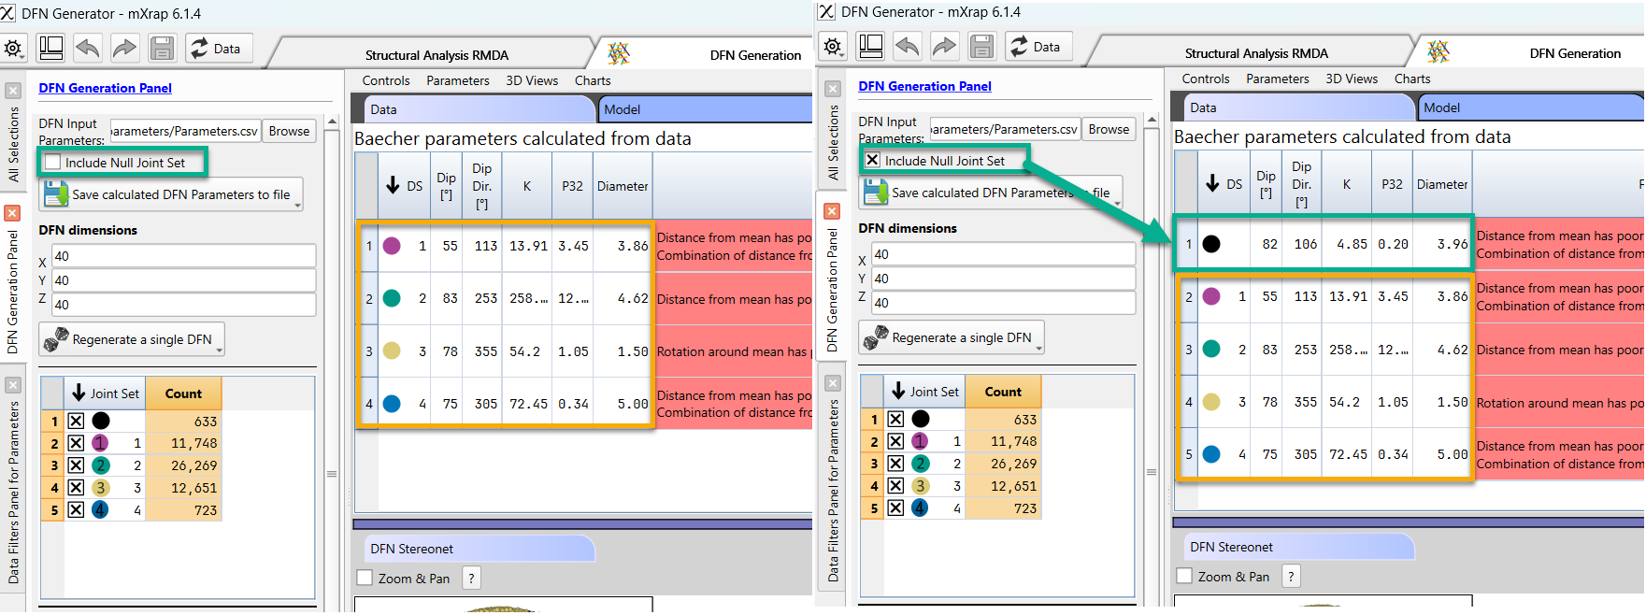Click settings gear in right window toolbar
Image resolution: width=1646 pixels, height=615 pixels.
coord(834,47)
